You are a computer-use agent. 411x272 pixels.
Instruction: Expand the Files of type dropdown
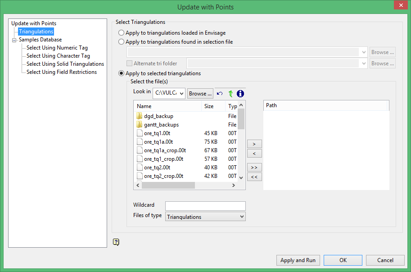[242, 217]
